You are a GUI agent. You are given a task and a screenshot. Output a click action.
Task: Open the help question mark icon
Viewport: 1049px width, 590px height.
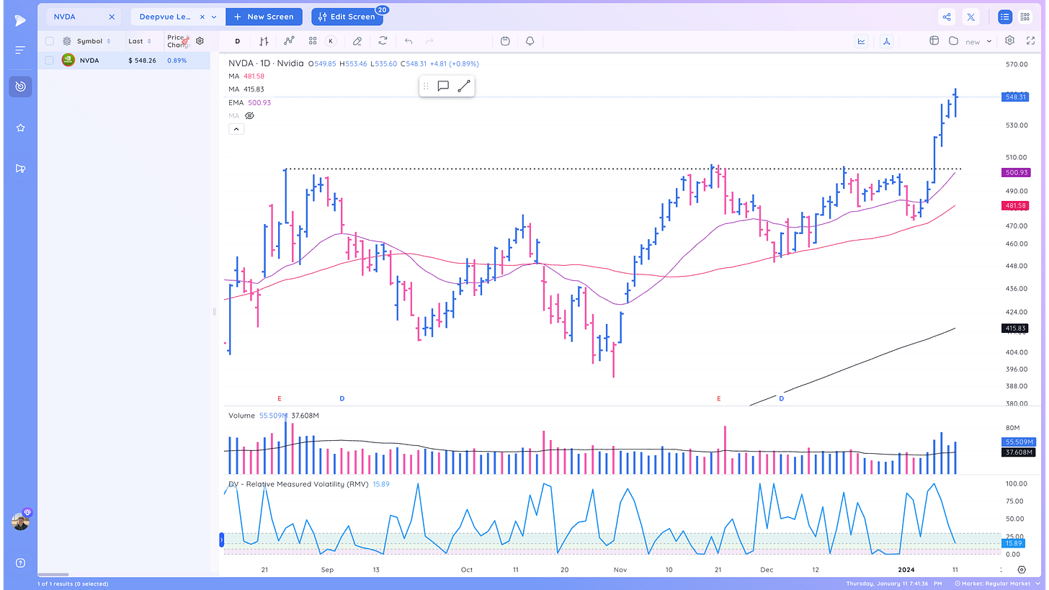pyautogui.click(x=20, y=563)
